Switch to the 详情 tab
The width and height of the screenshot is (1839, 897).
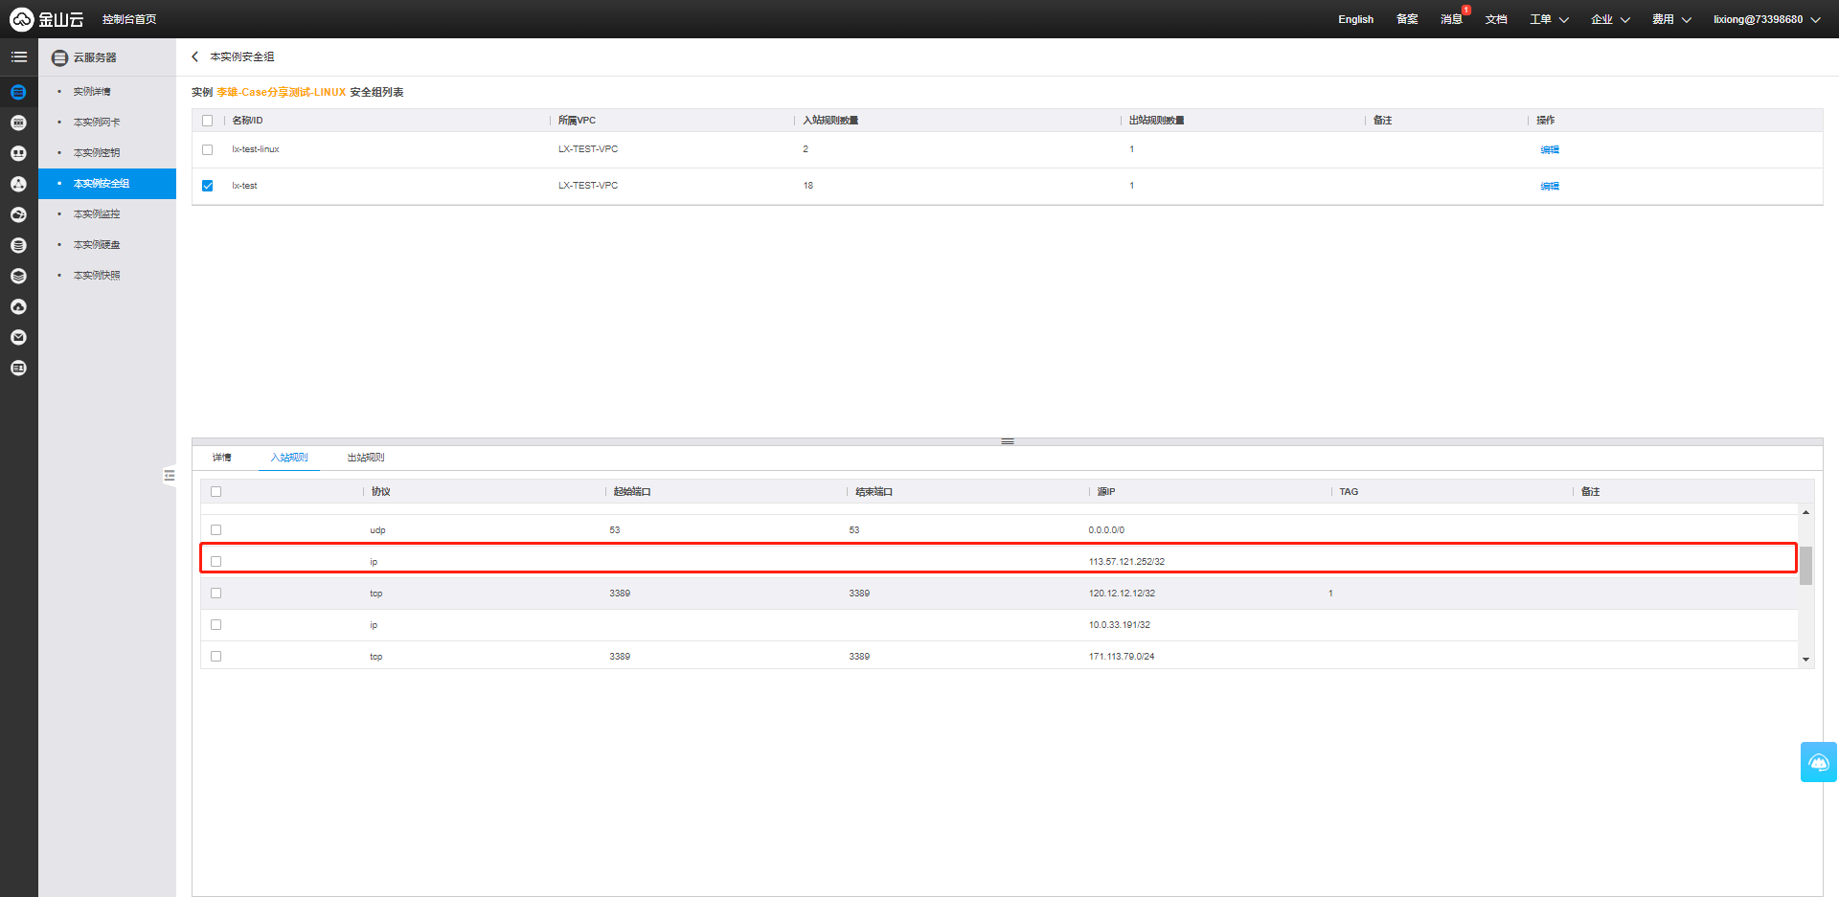tap(222, 458)
